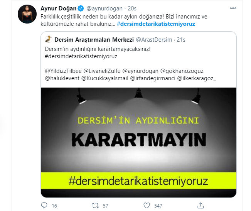Open the three-dot more options menu
Viewport: 251px width, 211px height.
pyautogui.click(x=233, y=8)
